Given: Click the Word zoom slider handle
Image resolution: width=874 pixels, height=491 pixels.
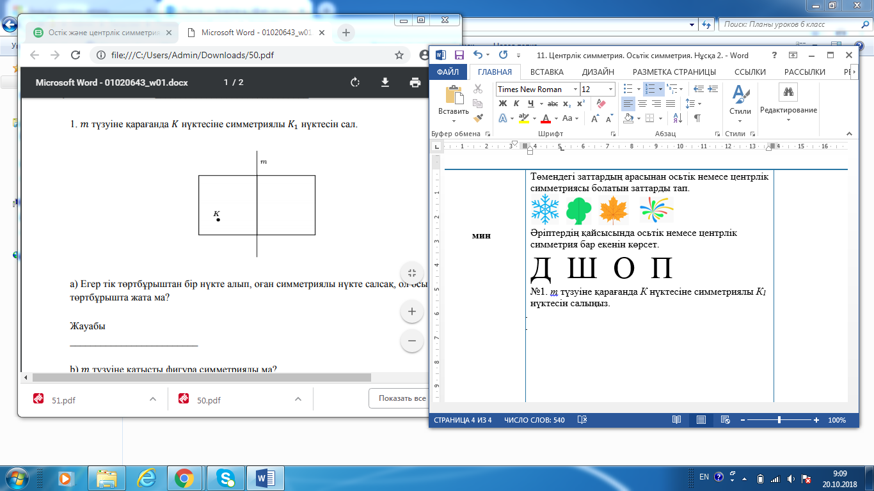Looking at the screenshot, I should click(x=779, y=420).
